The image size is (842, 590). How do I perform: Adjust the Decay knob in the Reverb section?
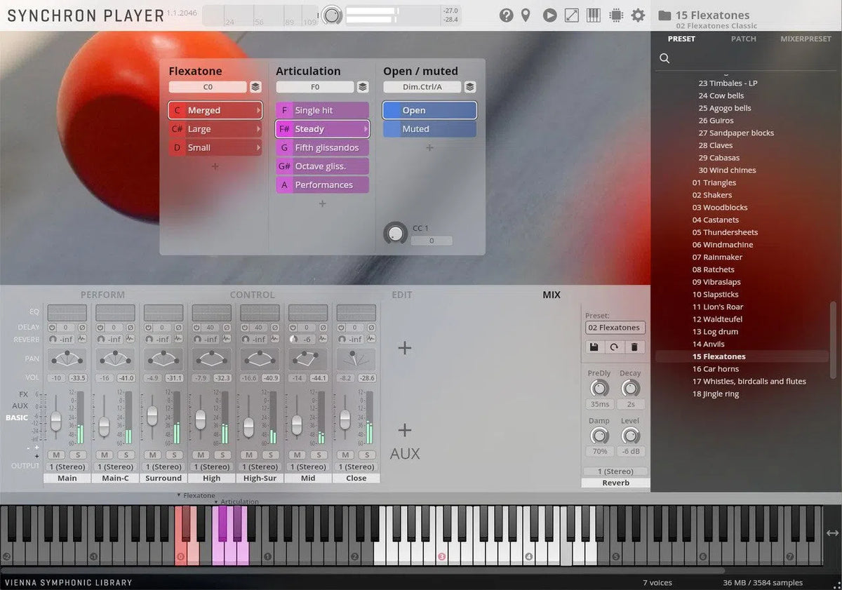tap(630, 387)
